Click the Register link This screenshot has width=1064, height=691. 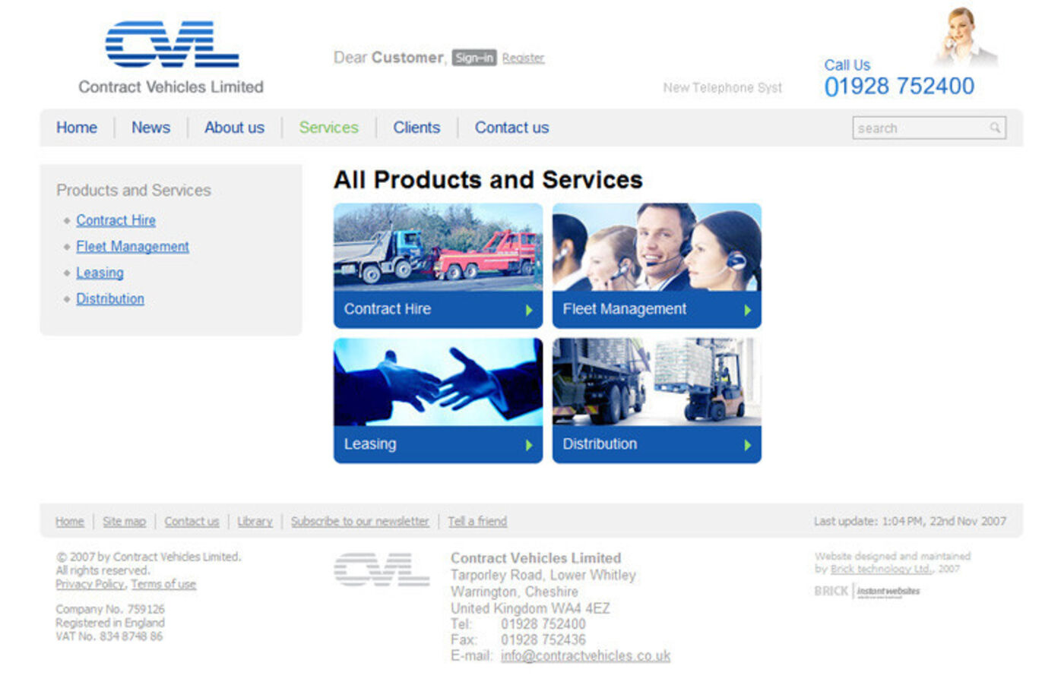coord(523,58)
